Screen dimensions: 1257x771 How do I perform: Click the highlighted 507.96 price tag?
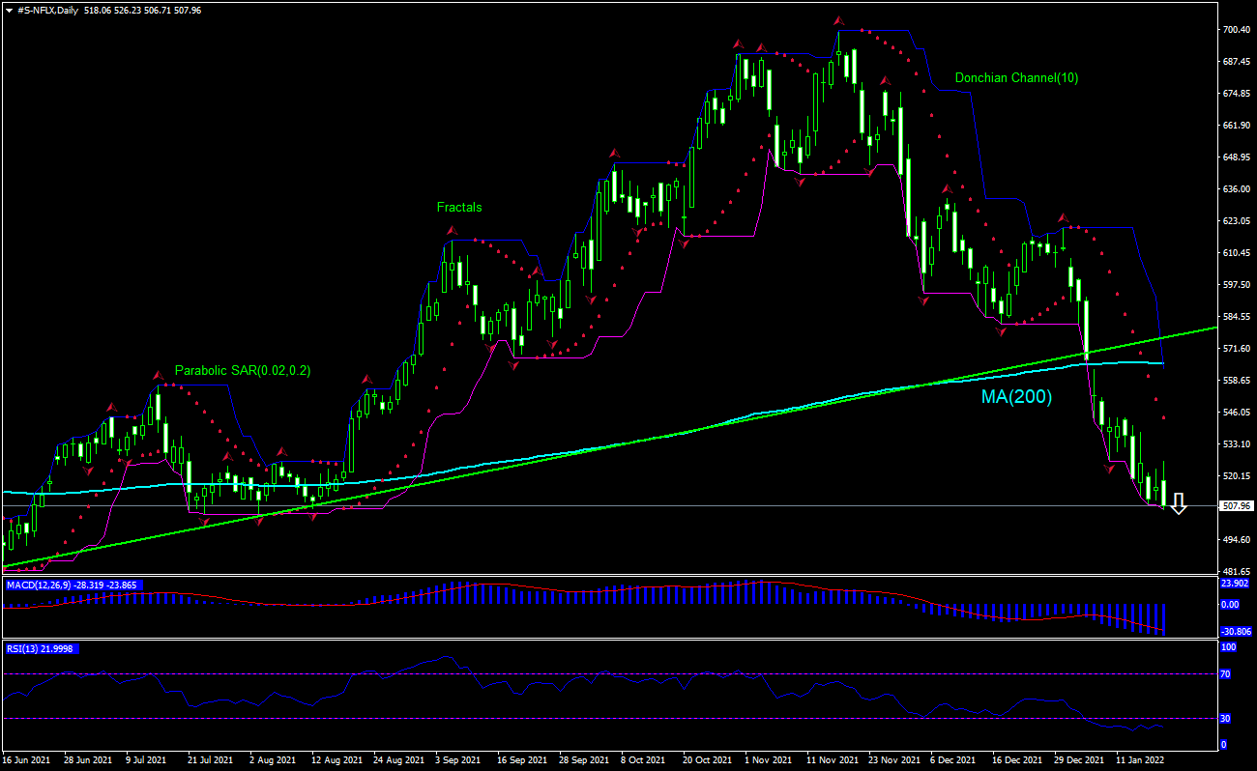(1235, 503)
